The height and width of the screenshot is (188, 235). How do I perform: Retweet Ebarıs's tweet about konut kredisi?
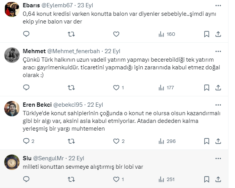click(71, 34)
